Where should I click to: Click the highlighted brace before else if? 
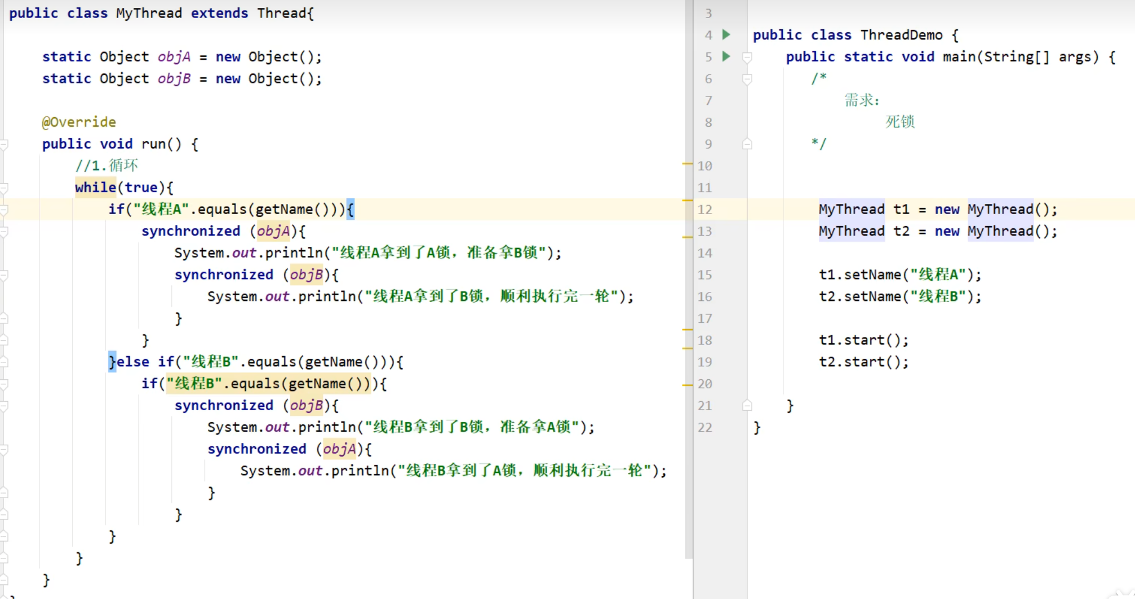click(x=112, y=362)
